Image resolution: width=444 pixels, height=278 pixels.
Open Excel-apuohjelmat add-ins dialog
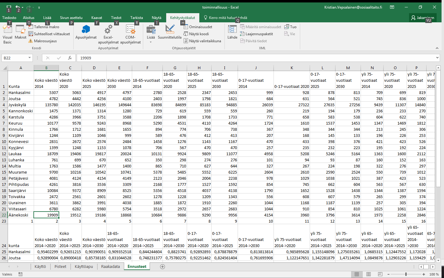click(108, 34)
